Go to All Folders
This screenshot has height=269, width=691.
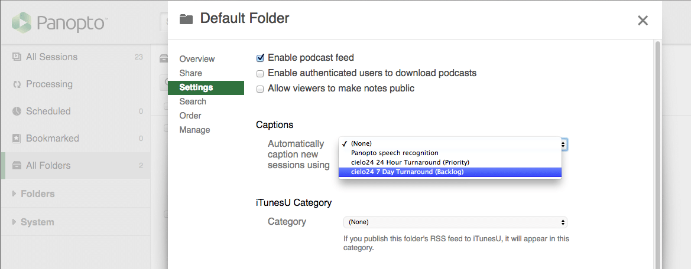coord(76,166)
